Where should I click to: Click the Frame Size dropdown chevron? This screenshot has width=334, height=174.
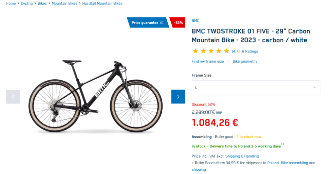314,87
